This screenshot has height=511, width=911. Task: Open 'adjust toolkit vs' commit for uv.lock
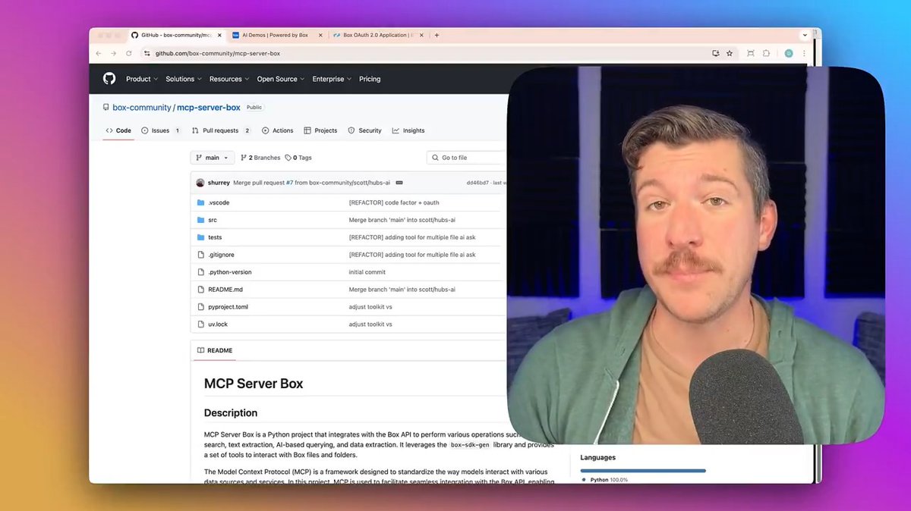[x=370, y=324]
